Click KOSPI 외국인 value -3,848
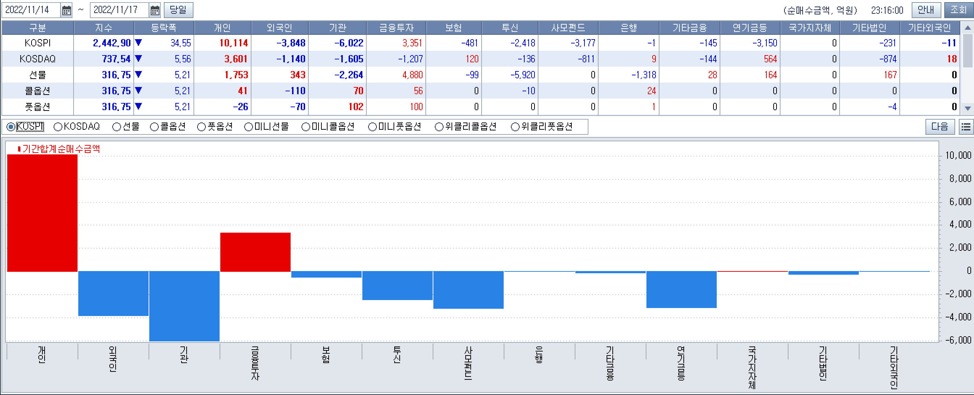 291,43
